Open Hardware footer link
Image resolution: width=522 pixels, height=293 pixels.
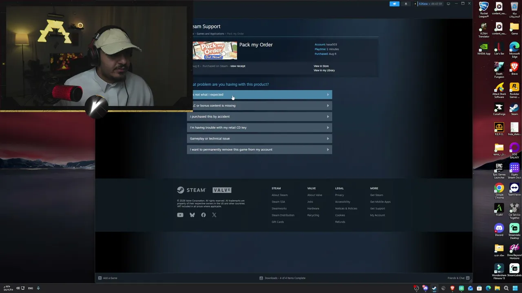coord(313,208)
